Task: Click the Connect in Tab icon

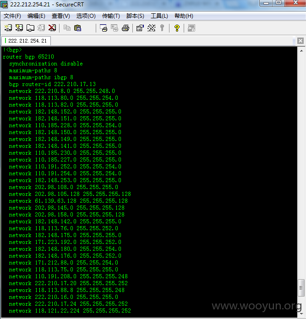Action: click(x=30, y=28)
